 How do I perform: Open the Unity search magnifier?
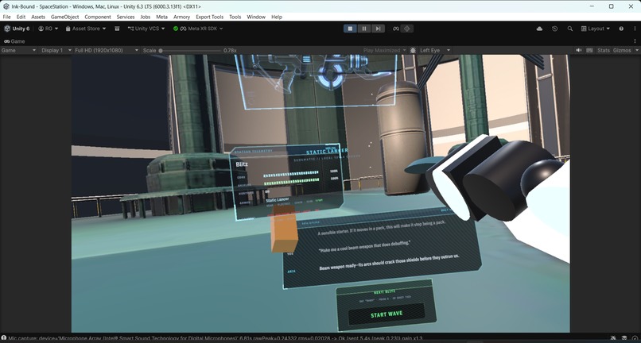pyautogui.click(x=570, y=29)
